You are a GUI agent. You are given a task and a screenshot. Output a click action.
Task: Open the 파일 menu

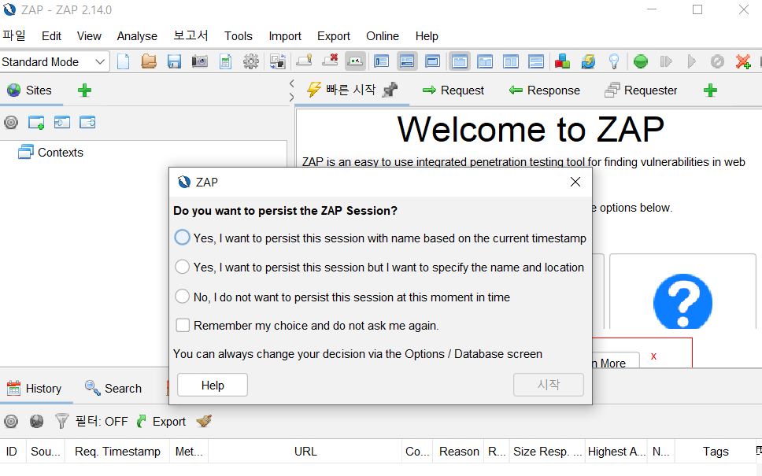(x=14, y=36)
